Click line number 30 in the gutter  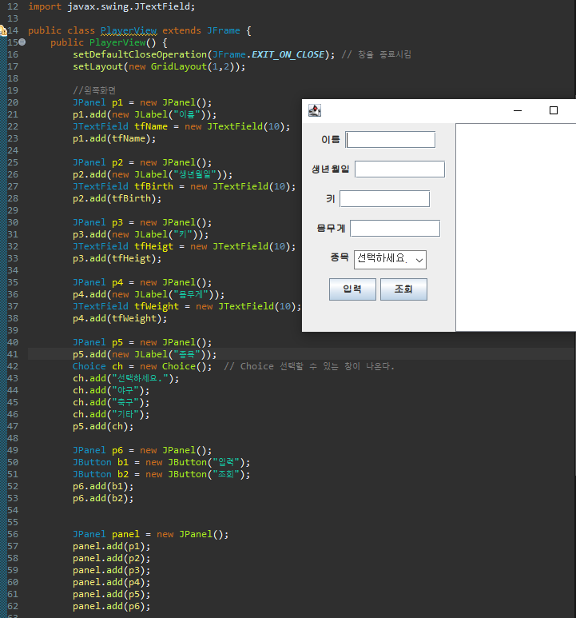click(13, 222)
